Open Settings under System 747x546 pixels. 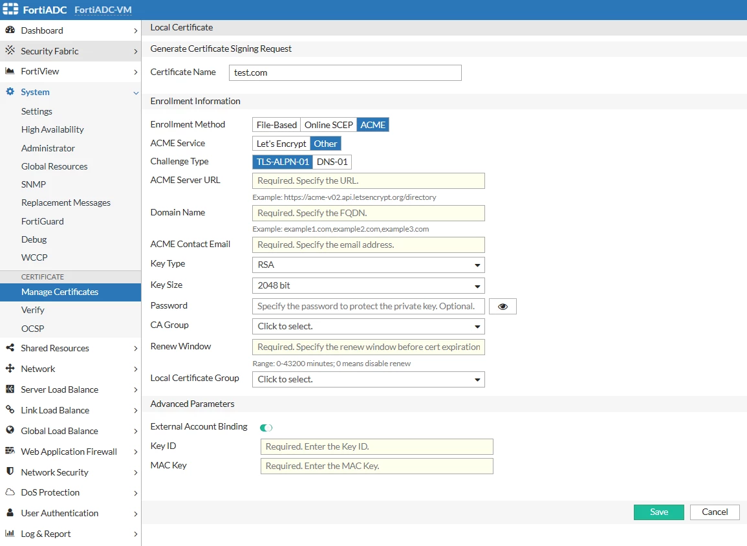click(x=37, y=111)
